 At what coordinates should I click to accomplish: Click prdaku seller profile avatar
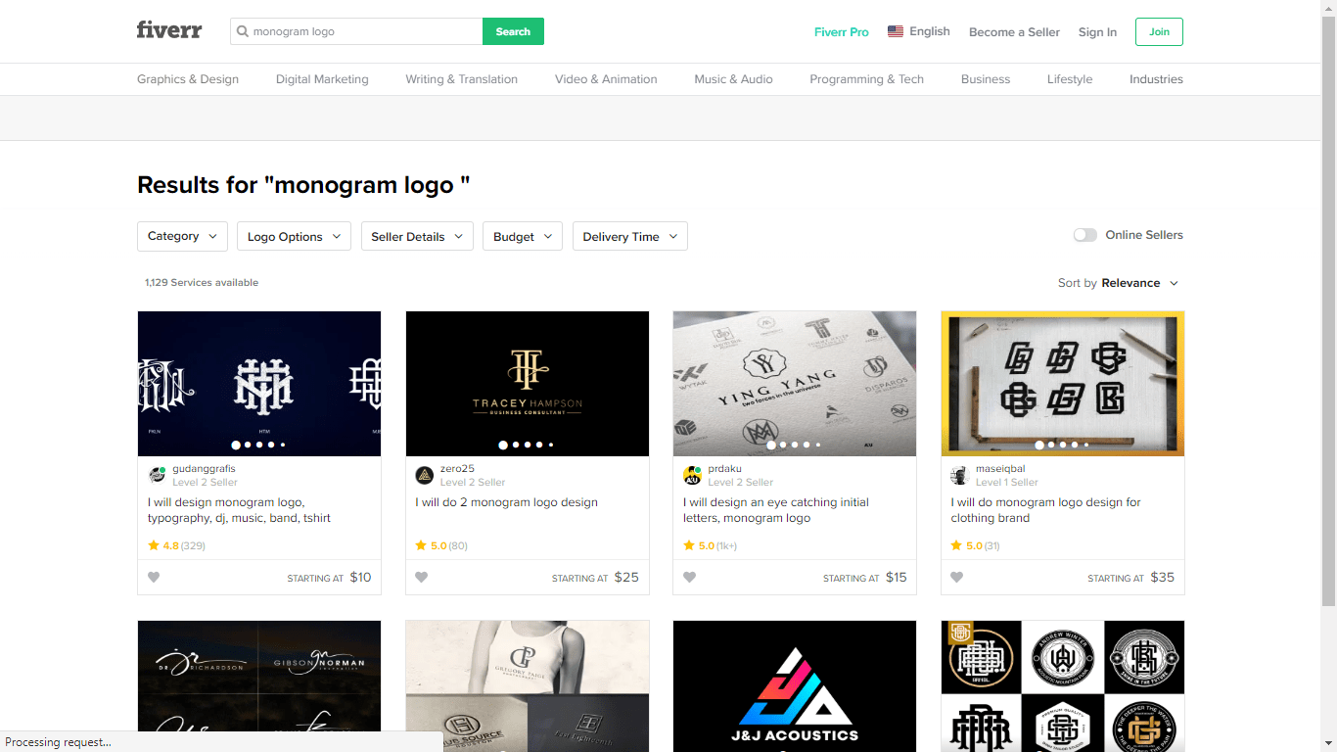(x=692, y=475)
